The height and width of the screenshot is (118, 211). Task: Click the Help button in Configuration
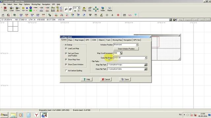[x=86, y=79]
